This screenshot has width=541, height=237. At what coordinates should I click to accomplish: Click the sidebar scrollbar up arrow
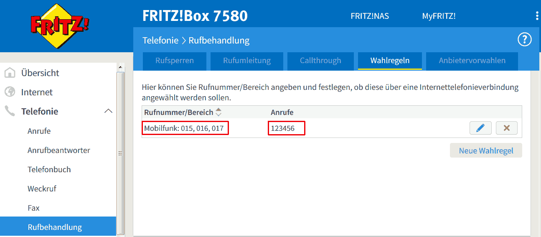(x=121, y=67)
